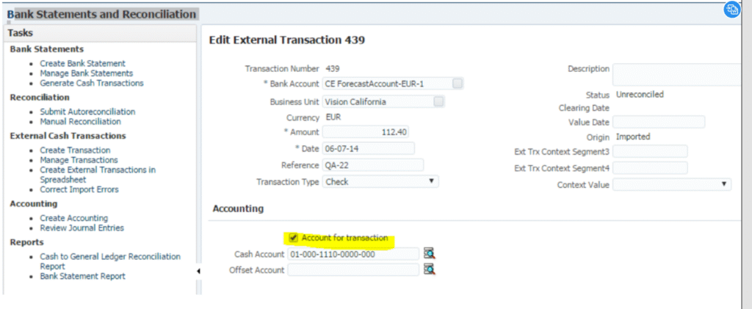The image size is (752, 309).
Task: Expand the Context Value dropdown
Action: click(x=672, y=184)
